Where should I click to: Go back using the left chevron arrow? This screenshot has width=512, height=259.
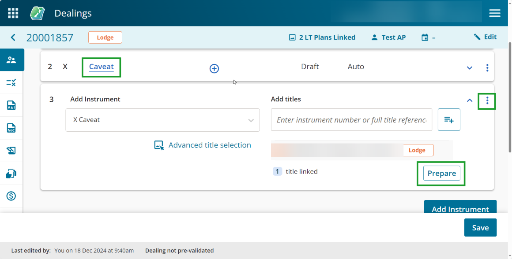[13, 37]
